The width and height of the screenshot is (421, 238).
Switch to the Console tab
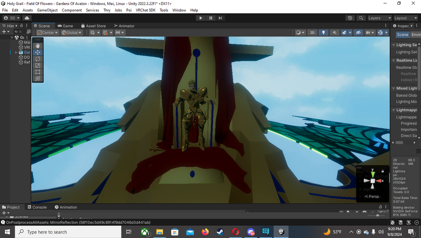37,207
